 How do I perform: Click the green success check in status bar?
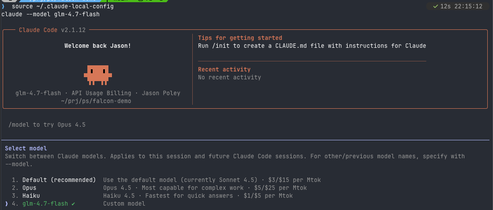click(x=435, y=7)
